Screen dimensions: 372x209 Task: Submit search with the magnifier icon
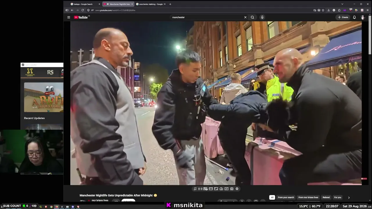click(252, 17)
